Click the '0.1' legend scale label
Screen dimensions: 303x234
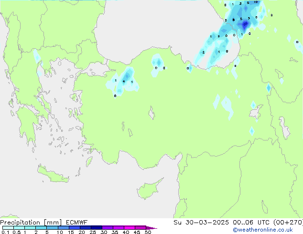point(5,232)
